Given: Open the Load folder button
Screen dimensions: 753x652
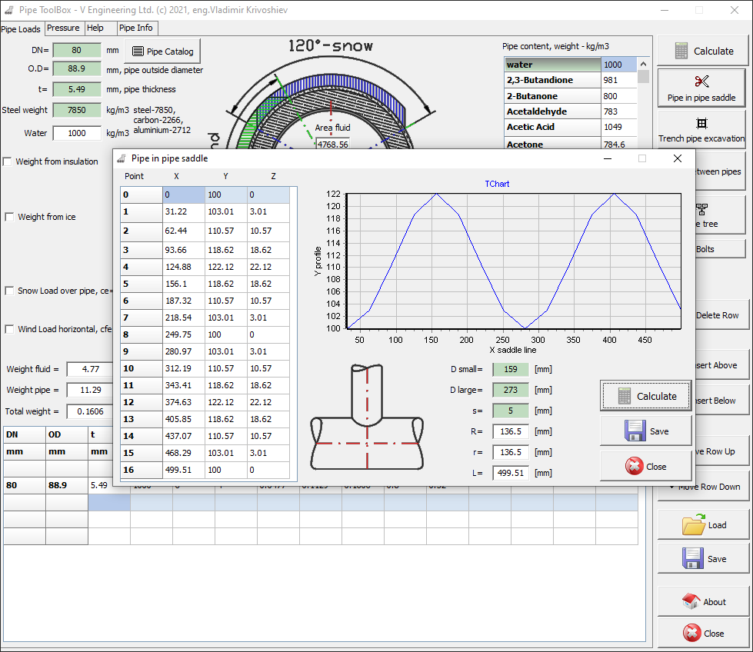Looking at the screenshot, I should click(703, 525).
